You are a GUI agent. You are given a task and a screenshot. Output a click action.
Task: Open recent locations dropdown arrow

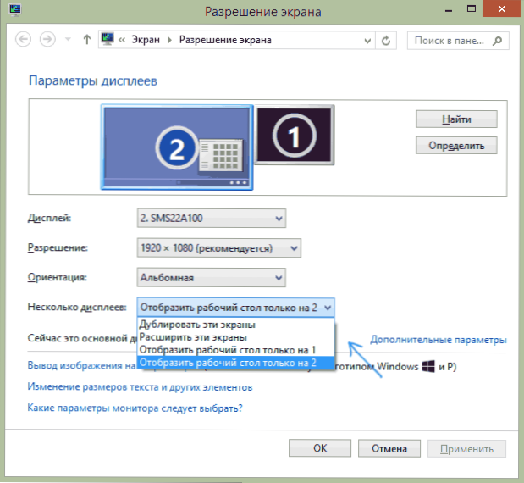68,40
